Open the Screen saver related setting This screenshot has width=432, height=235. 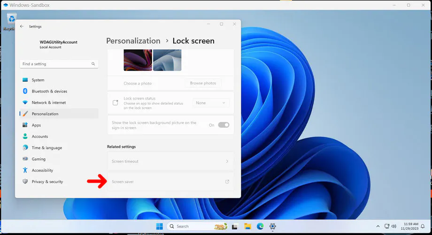click(x=170, y=182)
